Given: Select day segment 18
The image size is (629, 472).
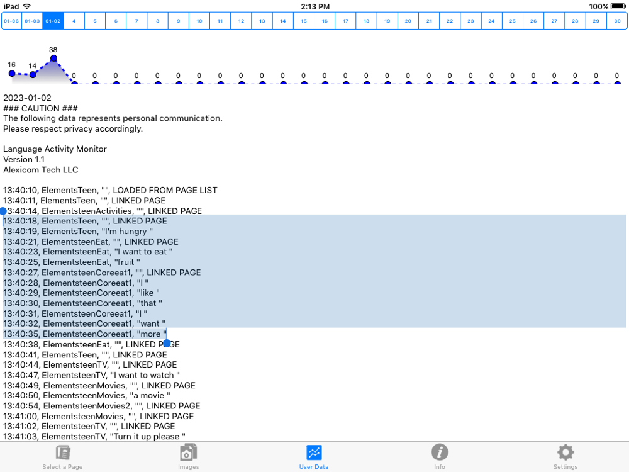Looking at the screenshot, I should pos(366,21).
